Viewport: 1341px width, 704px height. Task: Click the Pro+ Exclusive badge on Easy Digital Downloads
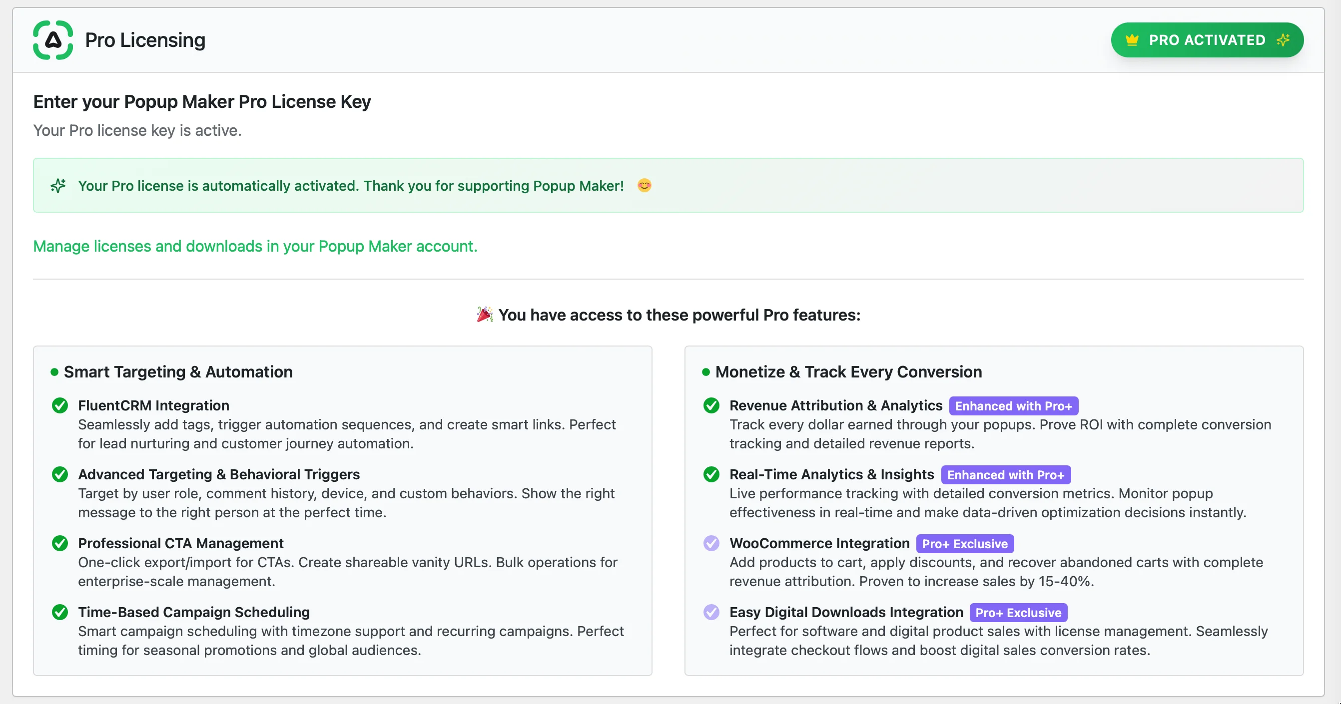pyautogui.click(x=1018, y=613)
